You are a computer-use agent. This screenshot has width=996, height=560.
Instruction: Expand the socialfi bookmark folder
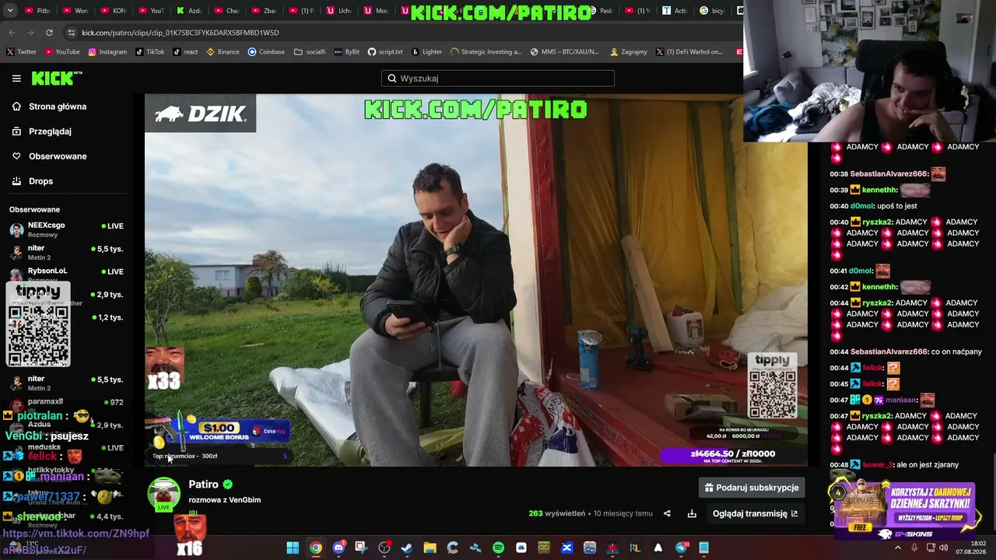pyautogui.click(x=310, y=52)
